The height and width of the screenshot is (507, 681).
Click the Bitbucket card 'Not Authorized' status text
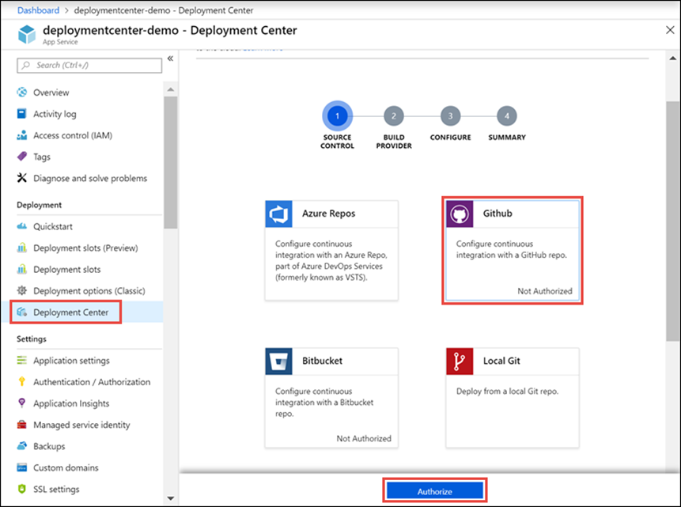tap(364, 438)
